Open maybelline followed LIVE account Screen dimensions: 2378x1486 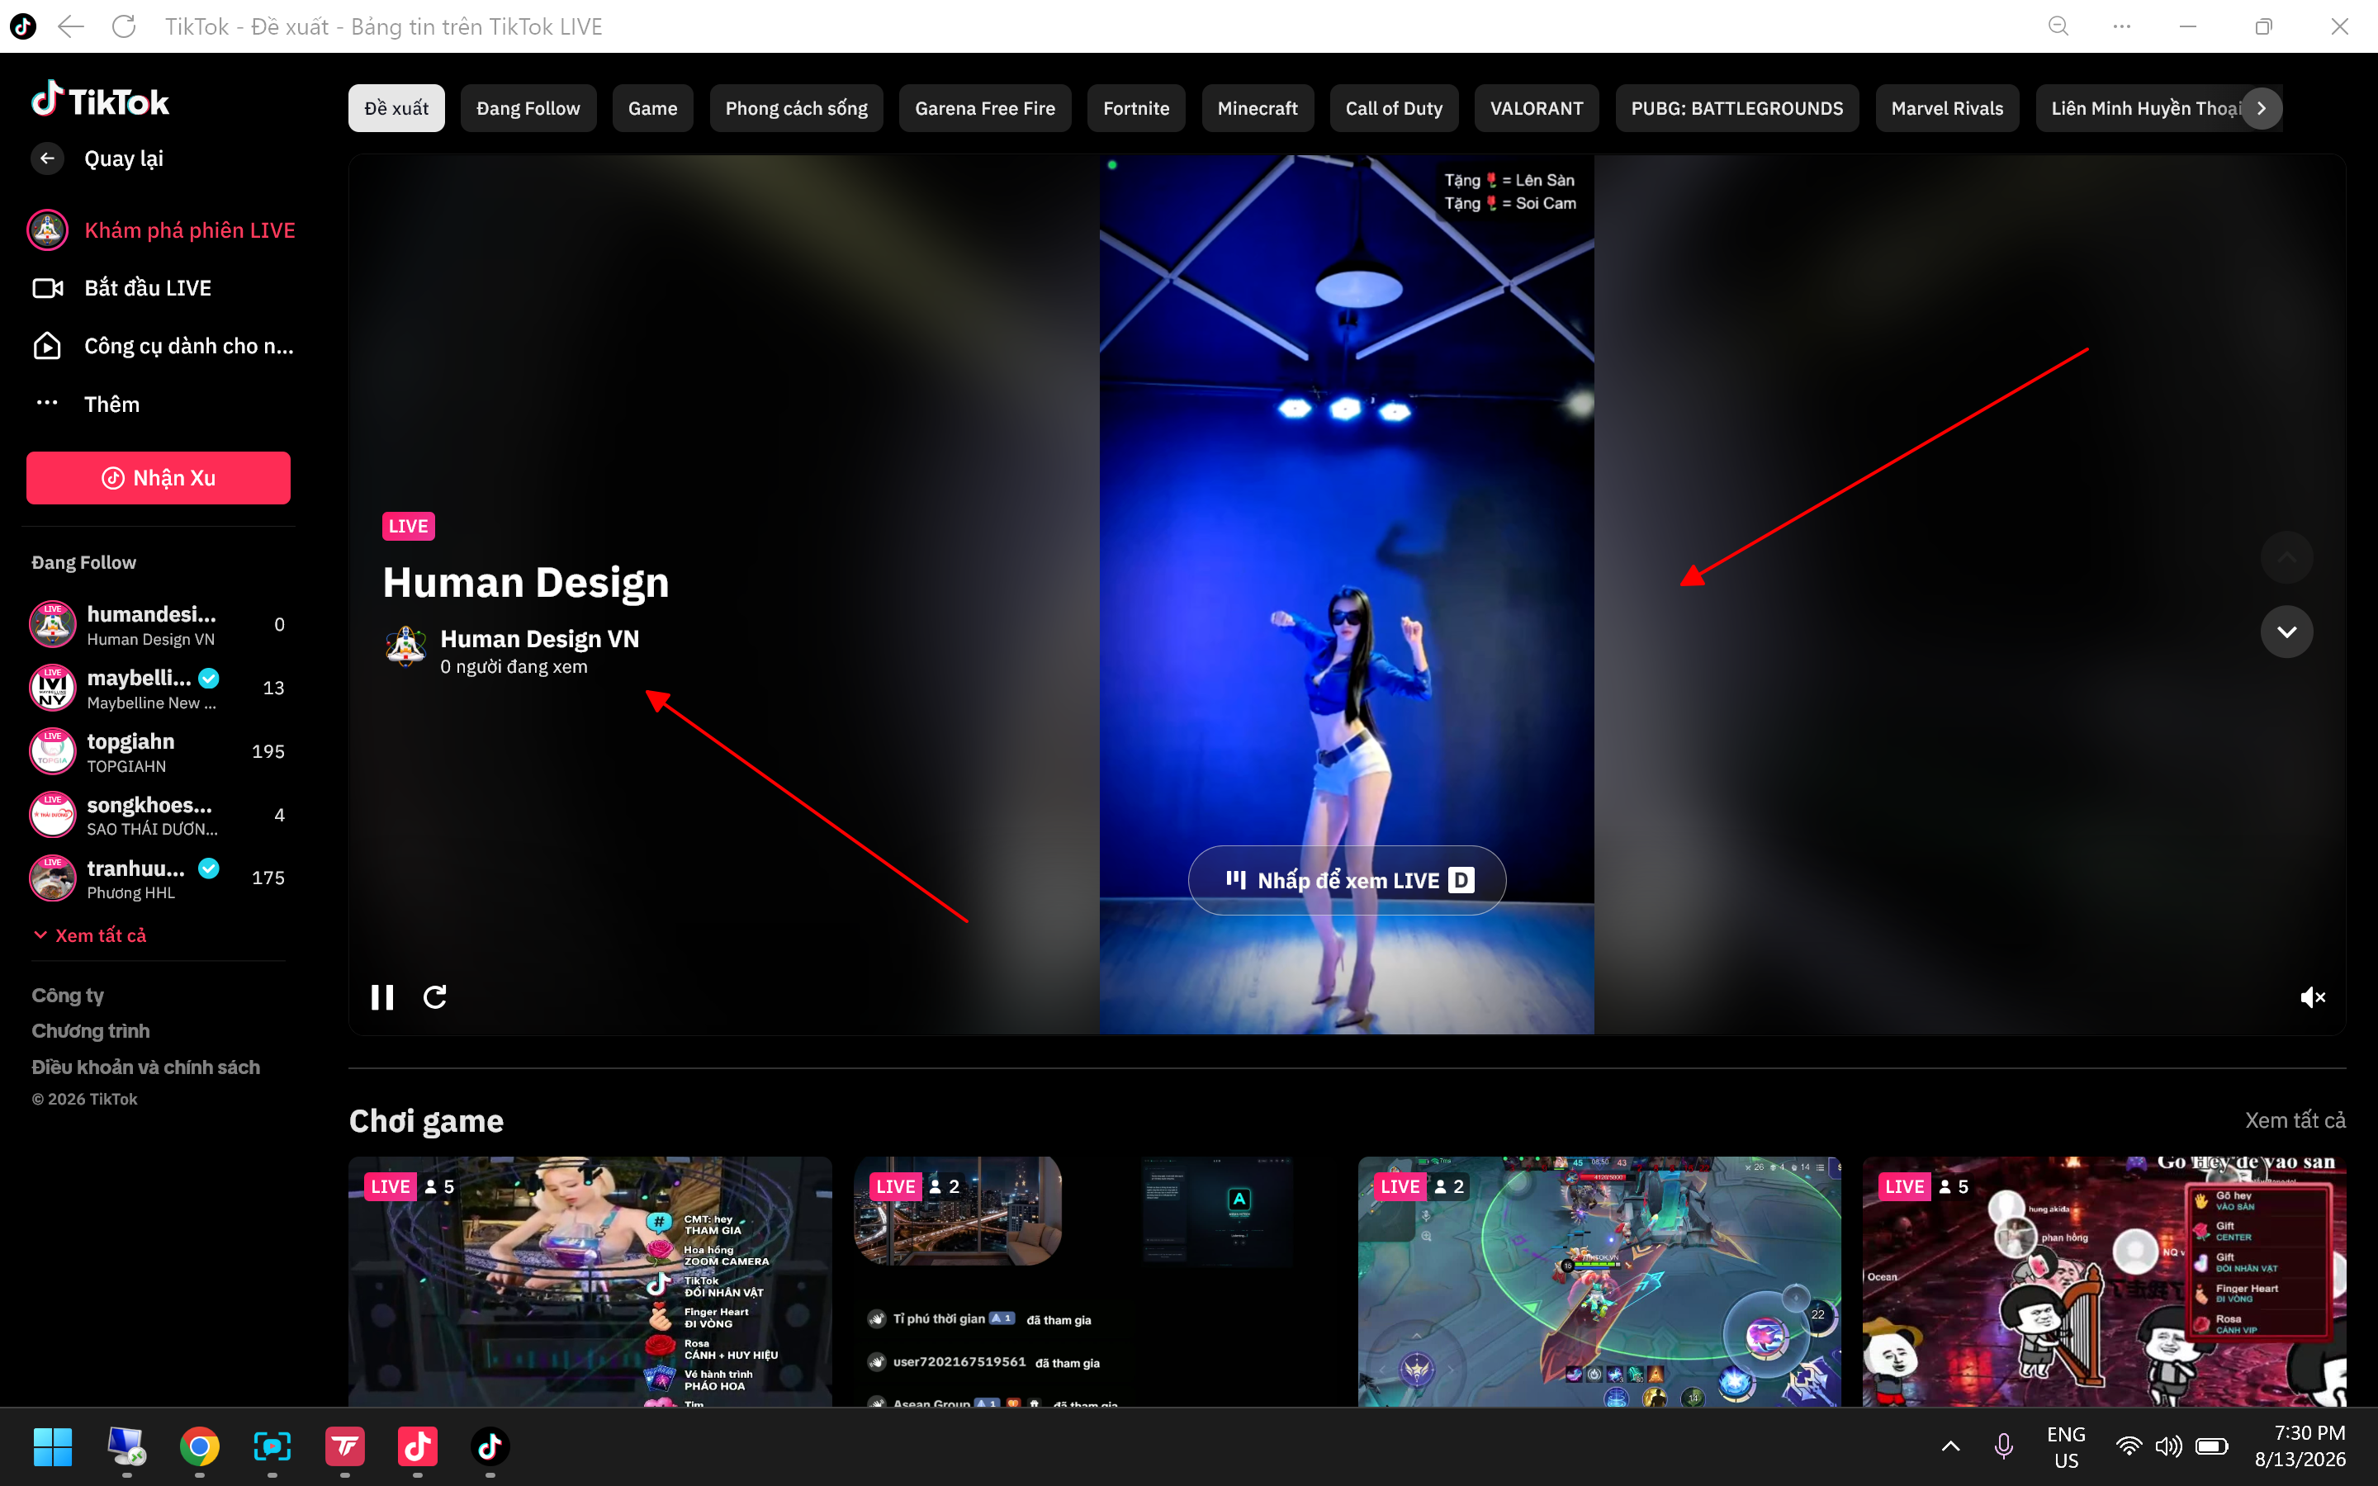click(x=159, y=688)
